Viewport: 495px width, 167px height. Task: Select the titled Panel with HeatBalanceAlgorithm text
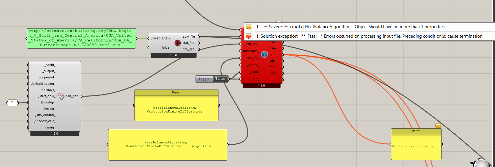tap(177, 105)
